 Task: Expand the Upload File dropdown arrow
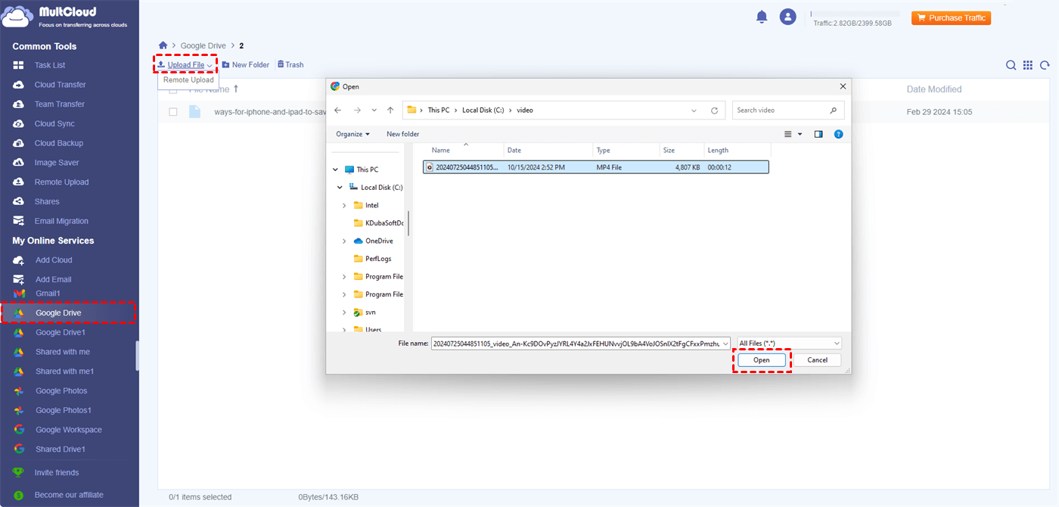pos(210,66)
